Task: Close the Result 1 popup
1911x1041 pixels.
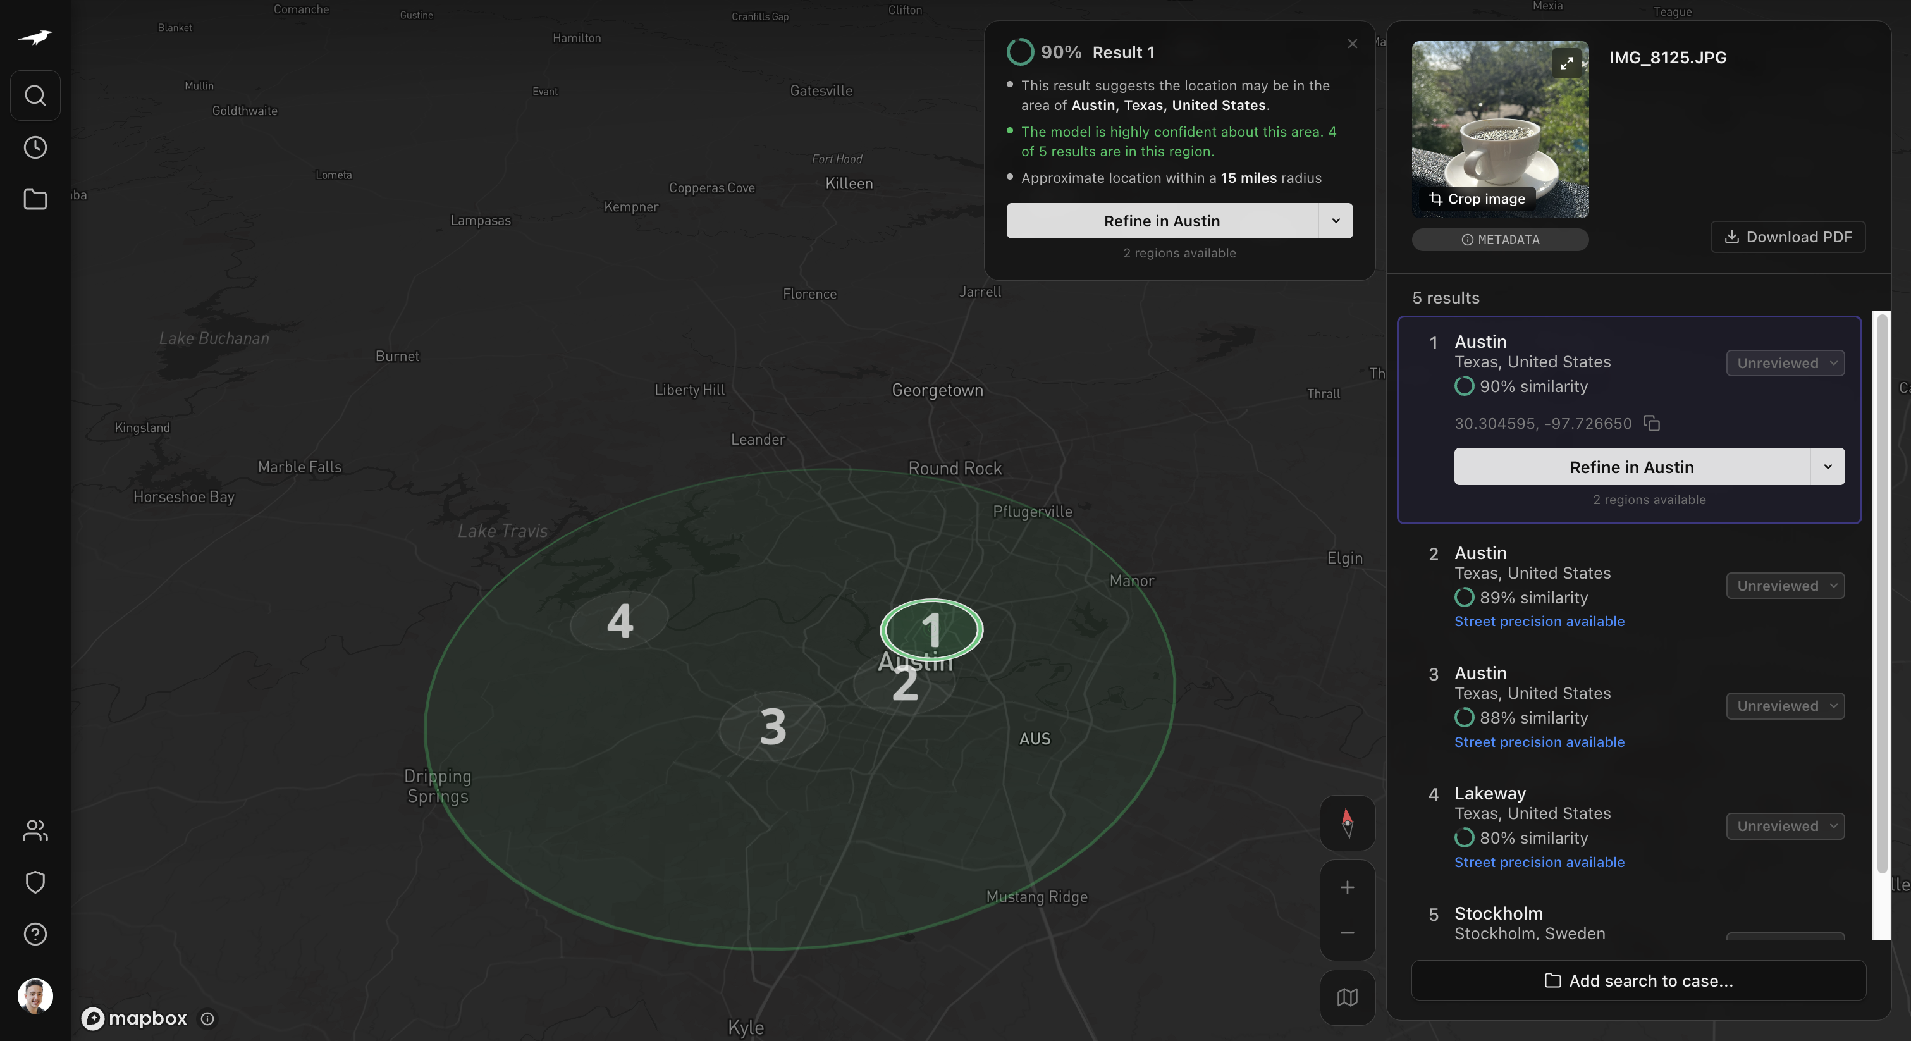Action: pos(1351,44)
